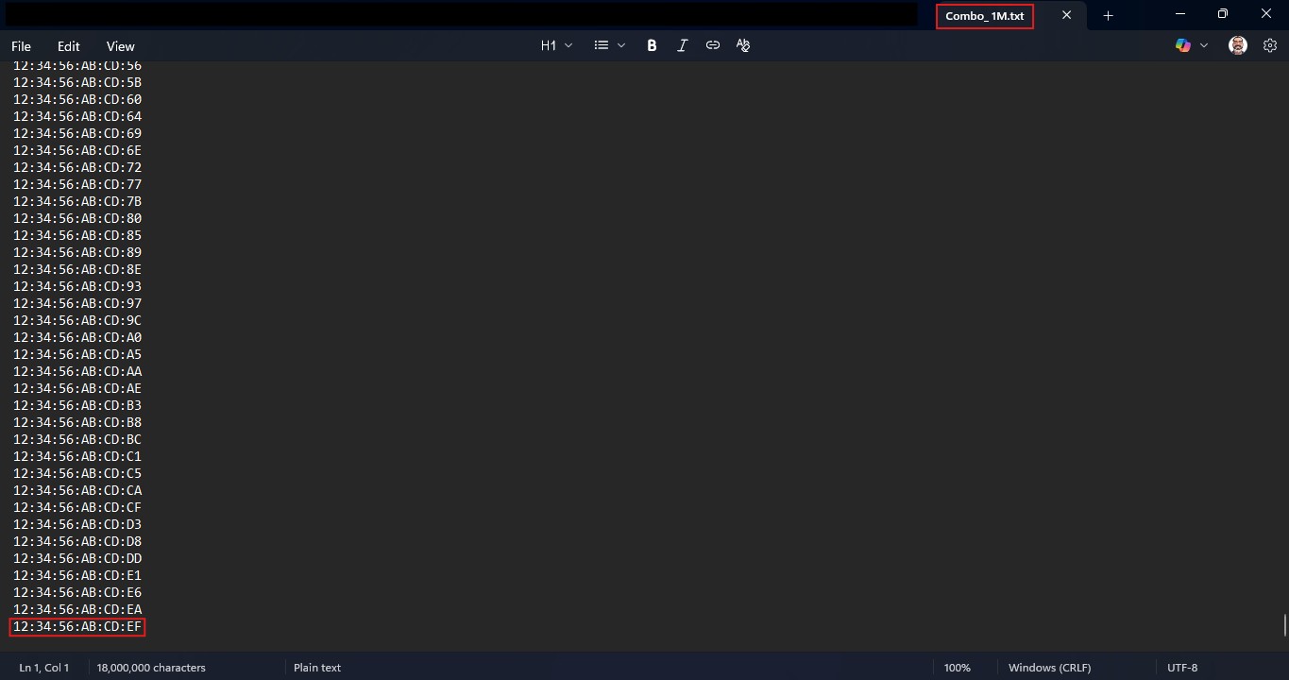Click the user account avatar
The height and width of the screenshot is (680, 1289).
point(1238,45)
